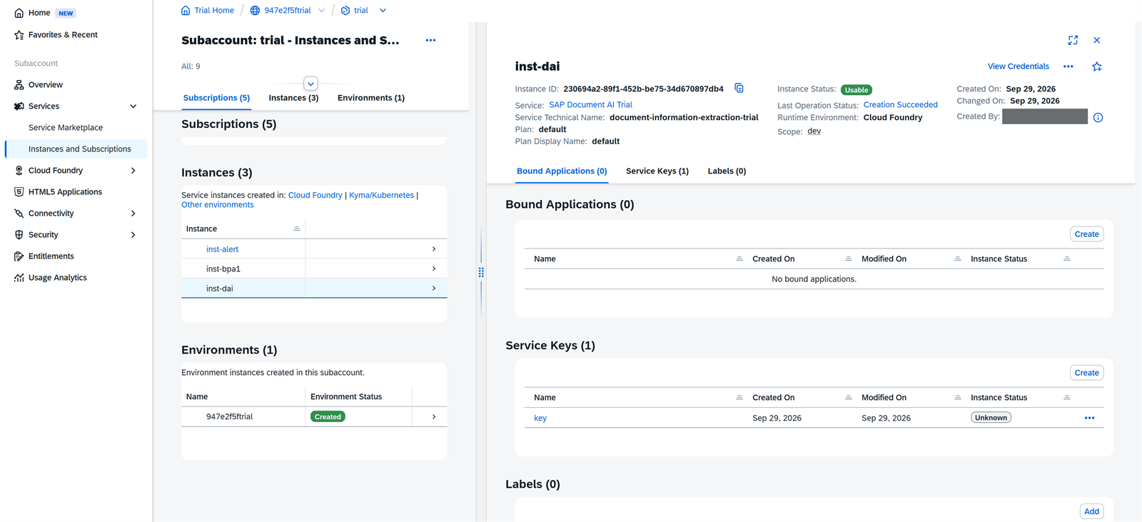Expand Cloud Foundry sidebar section
Screen dimensions: 1142x522
pos(133,170)
